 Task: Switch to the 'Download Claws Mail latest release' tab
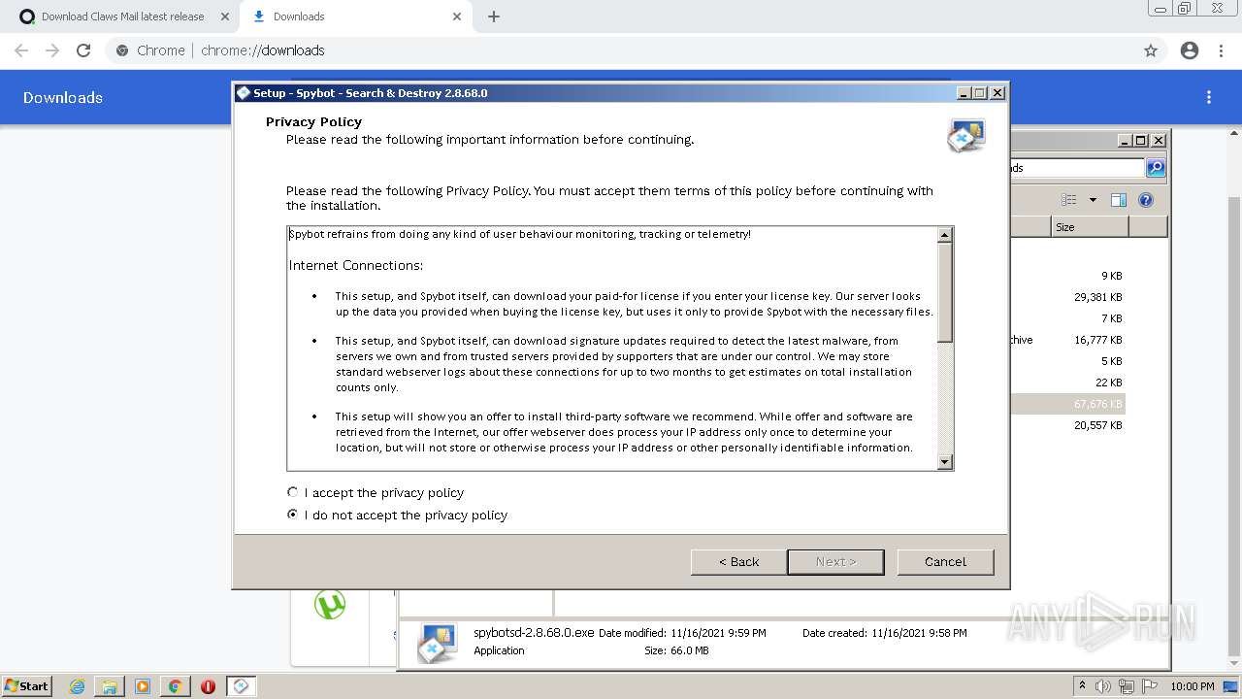tap(122, 17)
